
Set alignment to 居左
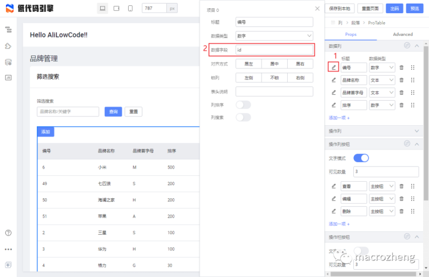click(x=248, y=64)
